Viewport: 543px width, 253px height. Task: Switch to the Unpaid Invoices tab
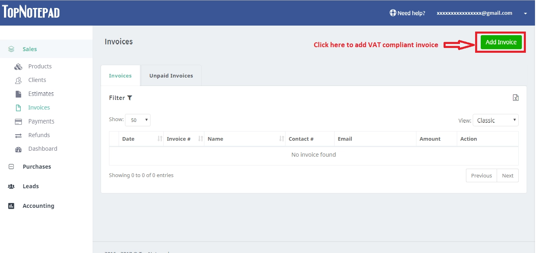click(171, 76)
